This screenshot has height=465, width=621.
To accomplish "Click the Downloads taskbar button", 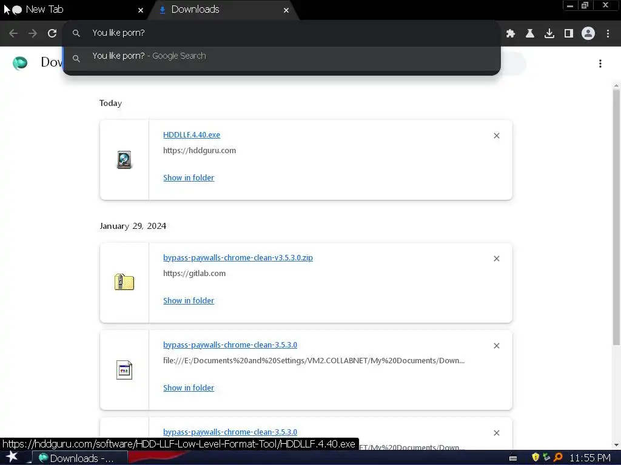I will point(79,458).
